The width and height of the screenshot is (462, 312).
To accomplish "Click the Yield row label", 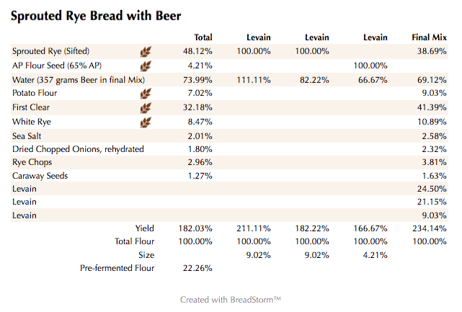I will pyautogui.click(x=145, y=228).
